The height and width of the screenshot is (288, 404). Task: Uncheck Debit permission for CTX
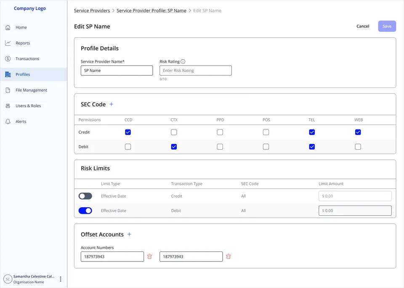click(x=174, y=147)
